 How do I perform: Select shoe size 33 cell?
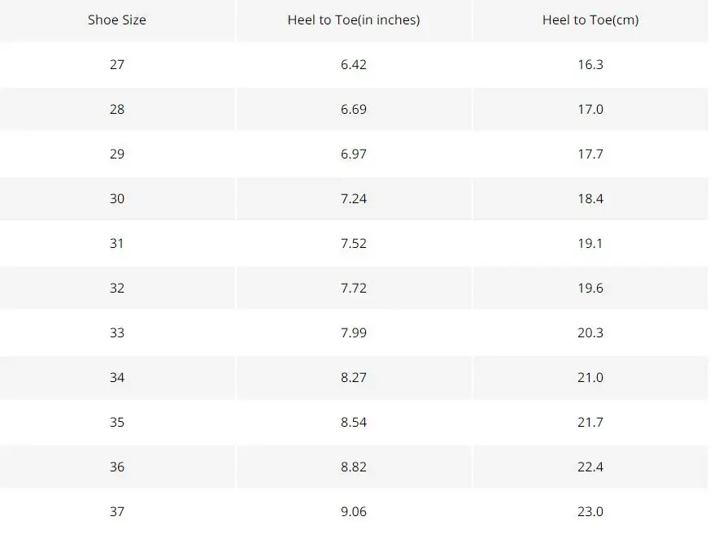coord(117,333)
